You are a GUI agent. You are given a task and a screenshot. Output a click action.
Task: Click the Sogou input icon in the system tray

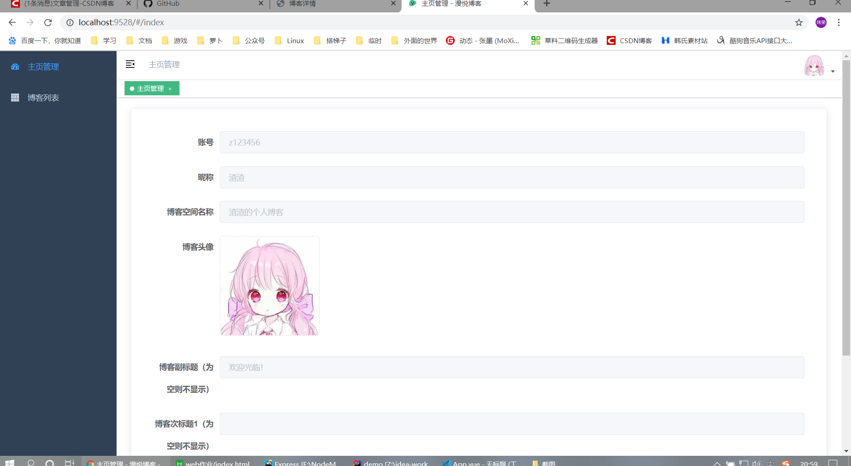coord(785,462)
